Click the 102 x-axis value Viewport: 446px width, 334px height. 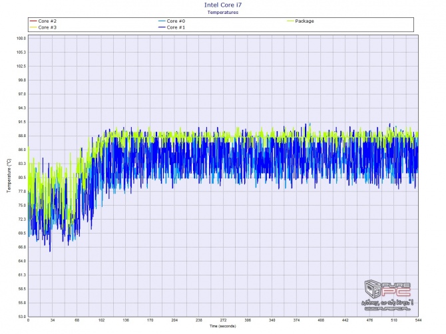pyautogui.click(x=101, y=320)
